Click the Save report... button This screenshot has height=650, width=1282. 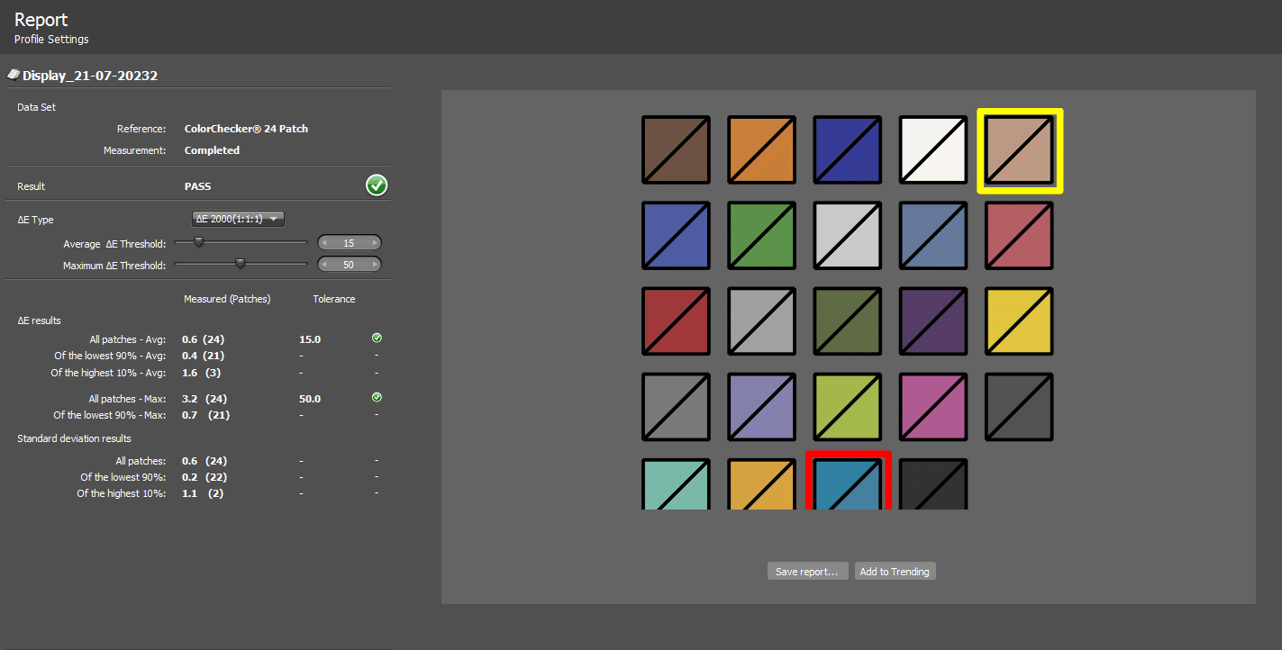coord(806,572)
